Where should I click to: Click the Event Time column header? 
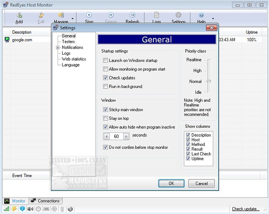click(x=22, y=176)
